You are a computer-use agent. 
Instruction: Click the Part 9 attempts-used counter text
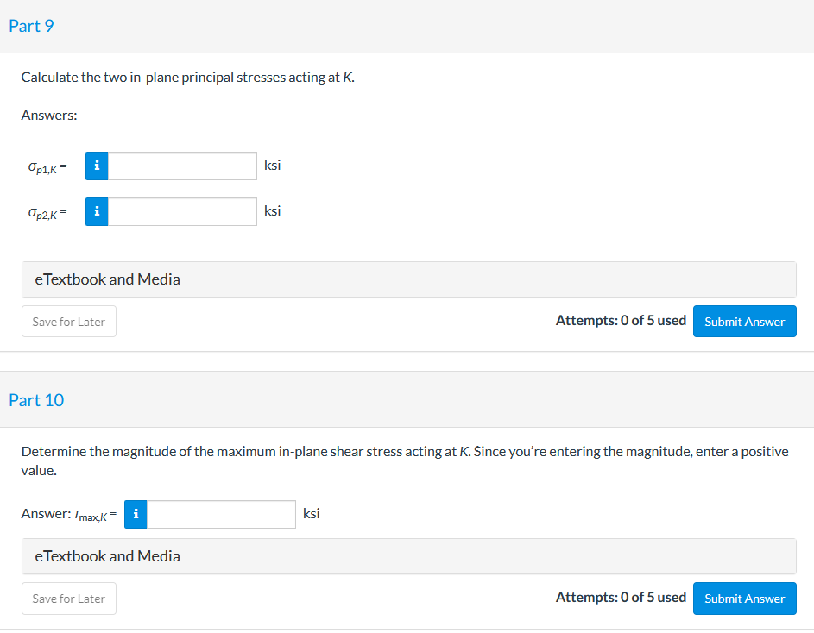coord(621,321)
